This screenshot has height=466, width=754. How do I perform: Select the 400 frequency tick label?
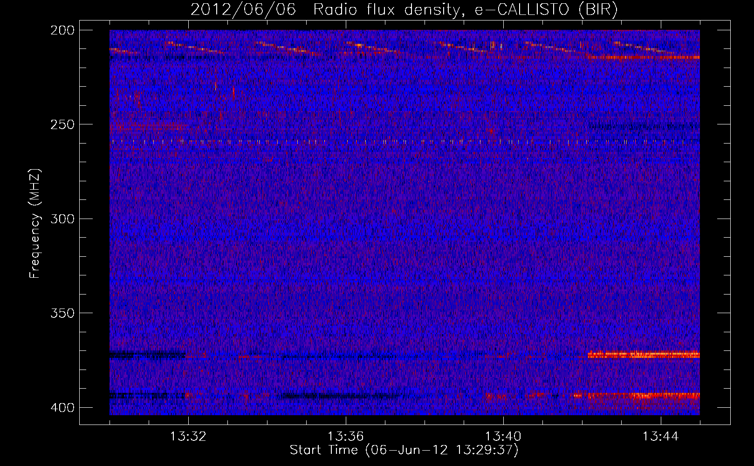click(62, 407)
